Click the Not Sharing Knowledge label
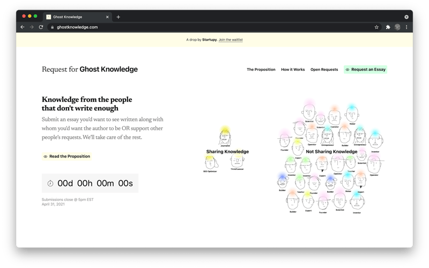The image size is (429, 268). click(331, 152)
